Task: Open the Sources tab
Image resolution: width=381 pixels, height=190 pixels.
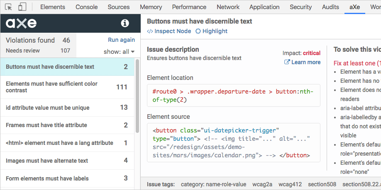Action: point(119,7)
